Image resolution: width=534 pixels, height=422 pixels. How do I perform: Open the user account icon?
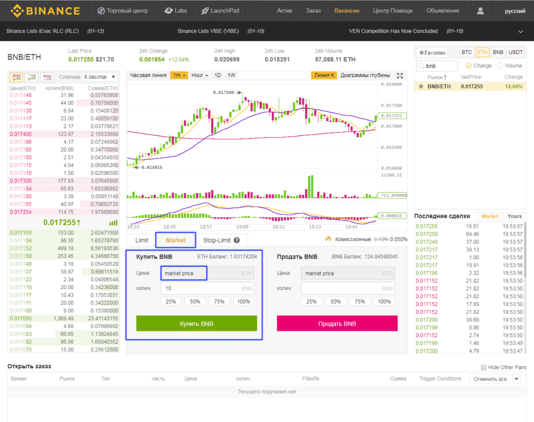(x=480, y=11)
